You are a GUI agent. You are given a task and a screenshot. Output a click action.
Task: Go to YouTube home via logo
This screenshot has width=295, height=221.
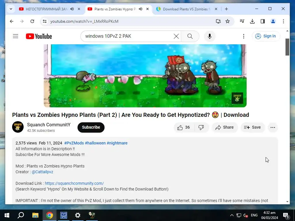tap(39, 36)
